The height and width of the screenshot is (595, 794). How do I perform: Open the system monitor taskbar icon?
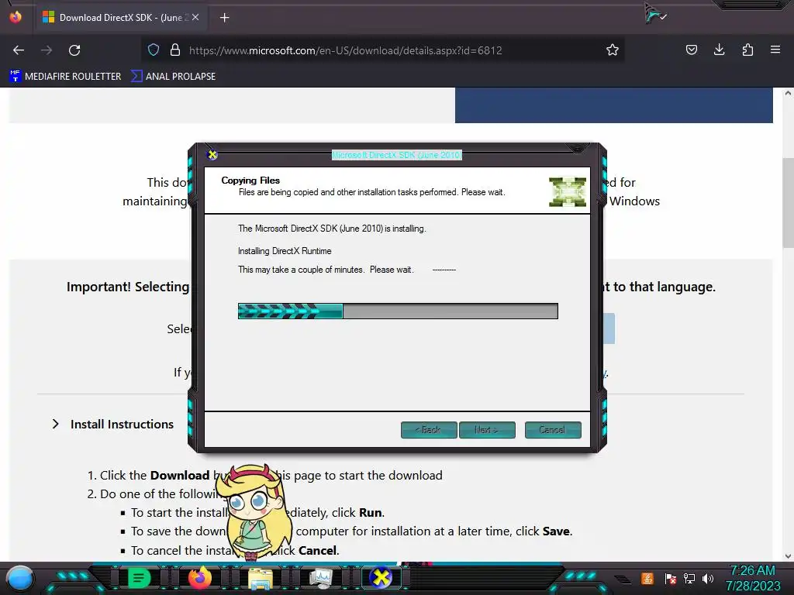[321, 578]
